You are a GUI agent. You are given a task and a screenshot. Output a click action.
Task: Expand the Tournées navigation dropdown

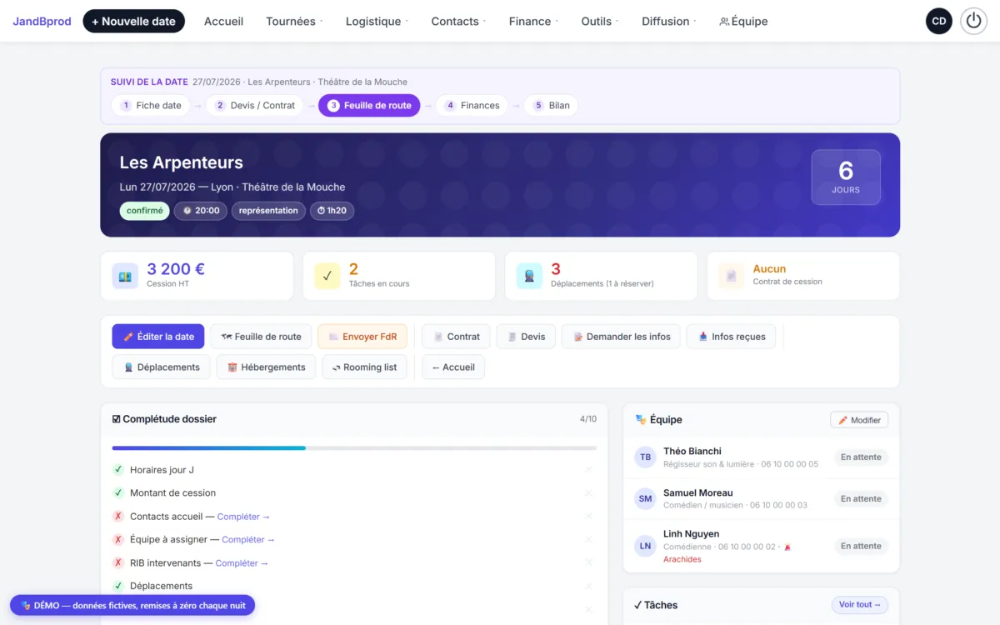[x=294, y=22]
